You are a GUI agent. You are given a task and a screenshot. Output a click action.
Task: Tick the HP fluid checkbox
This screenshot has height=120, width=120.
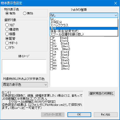pos(51,55)
